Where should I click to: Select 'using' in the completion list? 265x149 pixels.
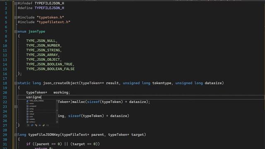click(x=31, y=109)
